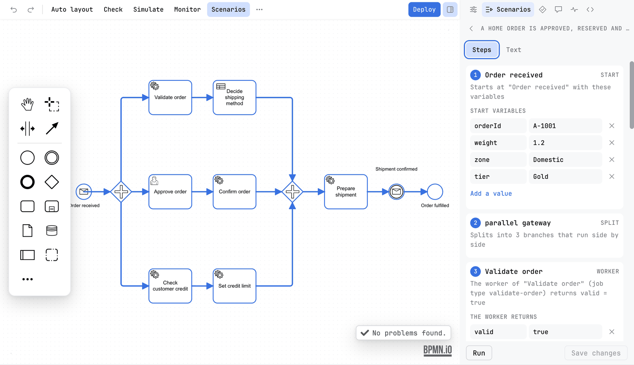
Task: Select the Approve order user task
Action: [x=170, y=192]
